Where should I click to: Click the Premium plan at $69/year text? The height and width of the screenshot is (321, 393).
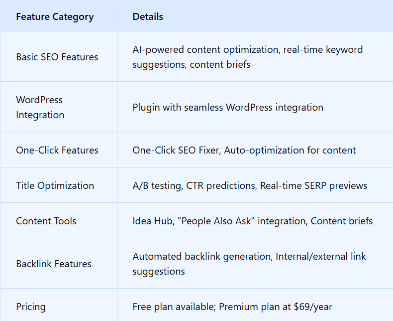click(x=276, y=307)
